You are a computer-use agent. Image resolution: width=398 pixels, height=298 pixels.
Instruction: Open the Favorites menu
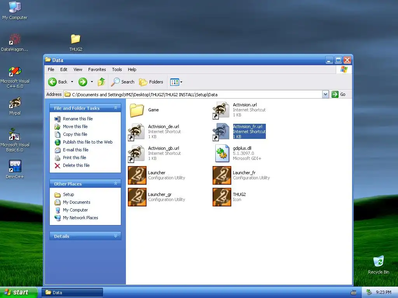point(97,69)
